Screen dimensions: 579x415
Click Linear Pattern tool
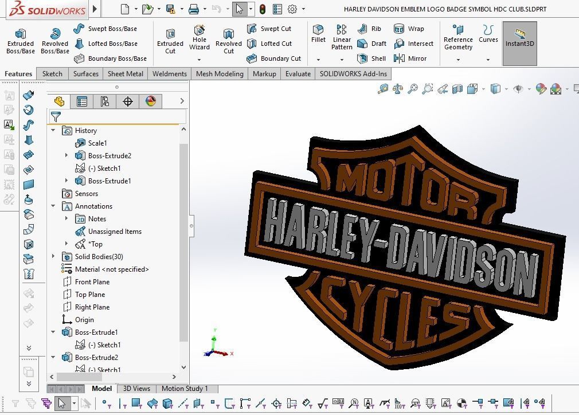[x=342, y=38]
